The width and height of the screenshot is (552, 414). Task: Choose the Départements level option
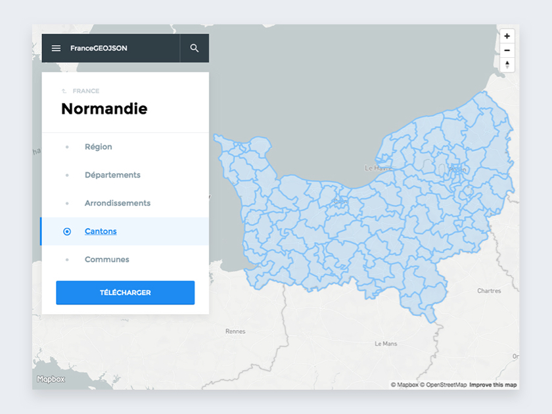pos(112,175)
